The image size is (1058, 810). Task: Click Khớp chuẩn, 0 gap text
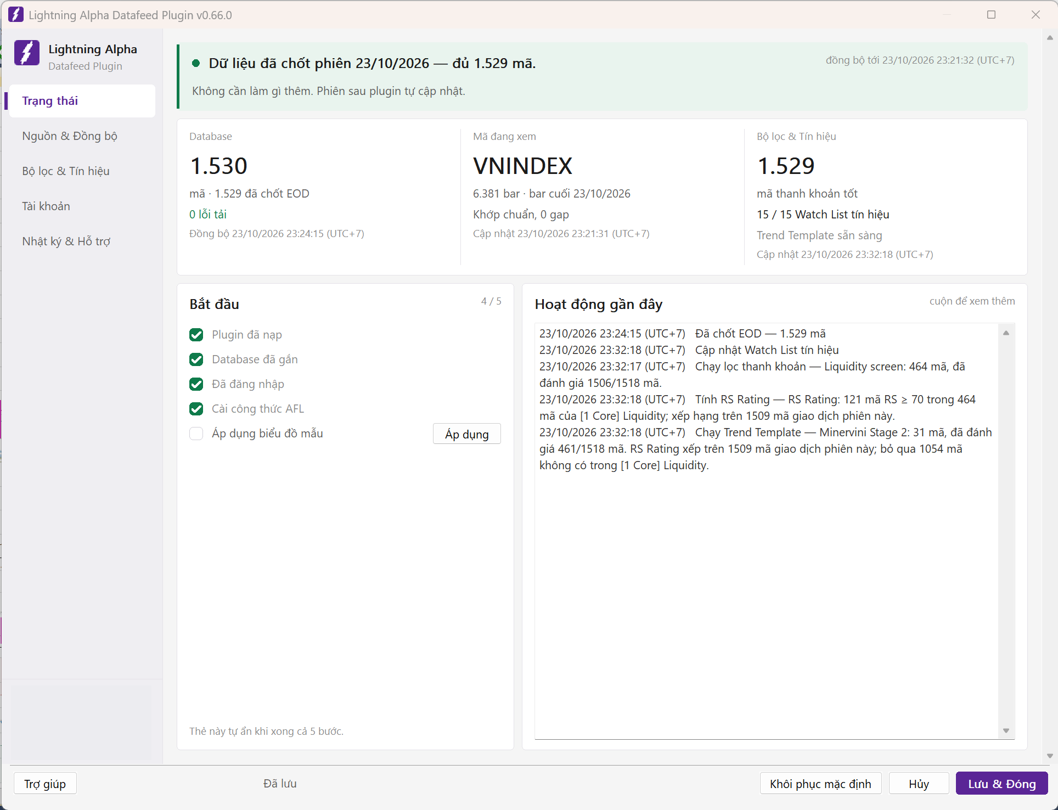tap(521, 215)
